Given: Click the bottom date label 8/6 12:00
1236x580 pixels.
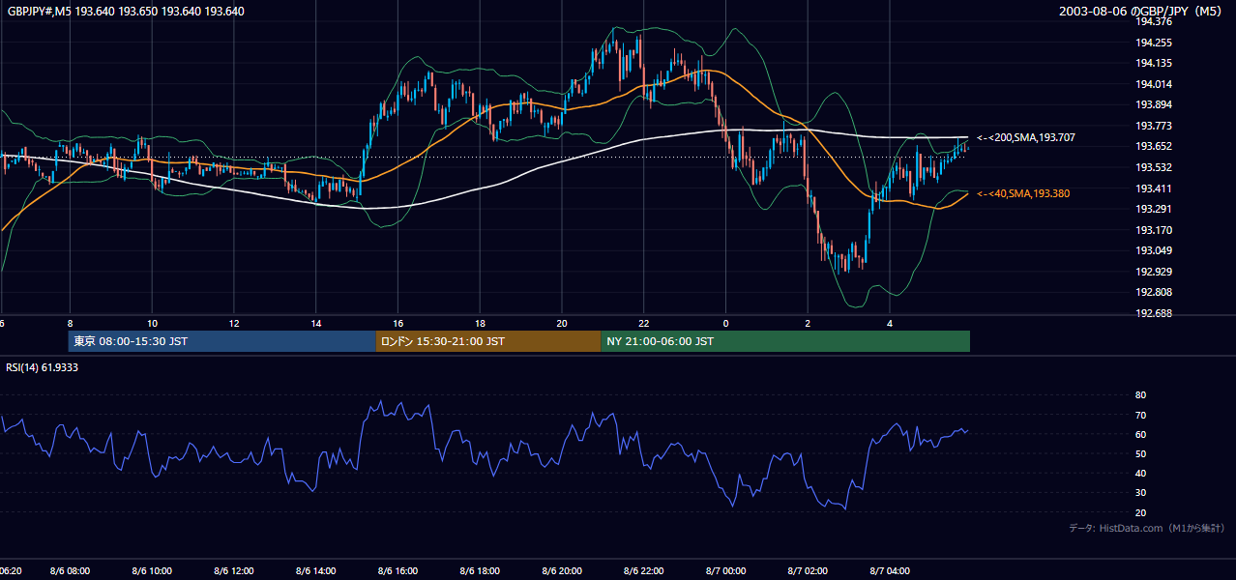Looking at the screenshot, I should coord(234,571).
